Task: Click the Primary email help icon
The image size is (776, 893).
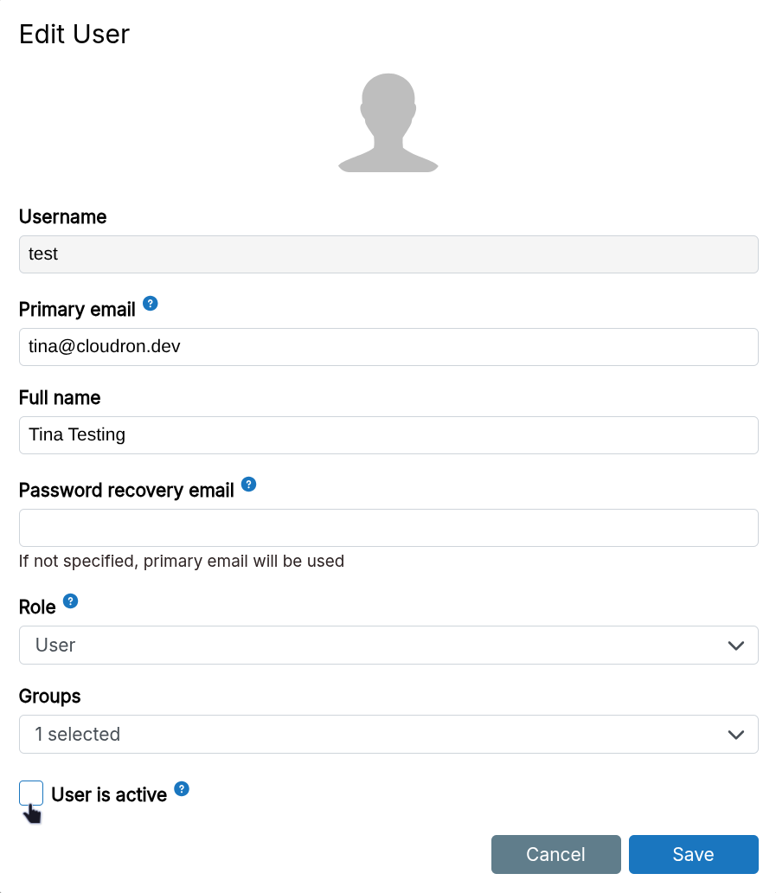Action: (150, 304)
